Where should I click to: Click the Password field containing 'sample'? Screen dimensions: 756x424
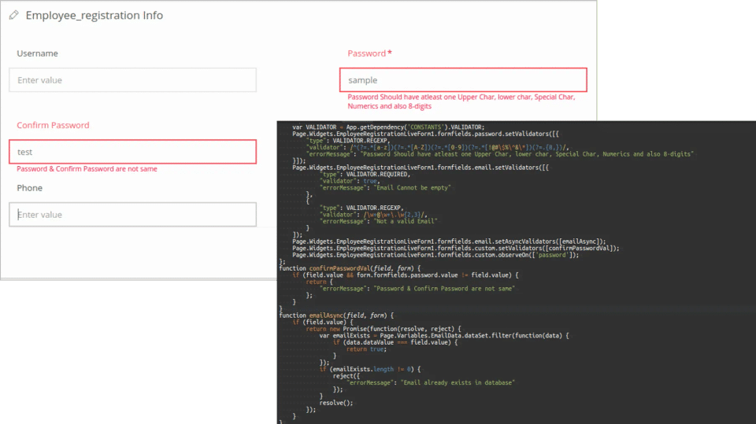pyautogui.click(x=463, y=80)
